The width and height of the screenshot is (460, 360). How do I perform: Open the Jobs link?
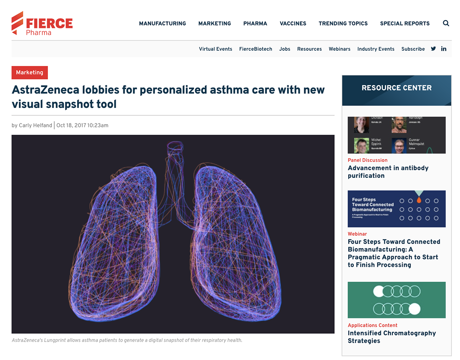pyautogui.click(x=285, y=49)
